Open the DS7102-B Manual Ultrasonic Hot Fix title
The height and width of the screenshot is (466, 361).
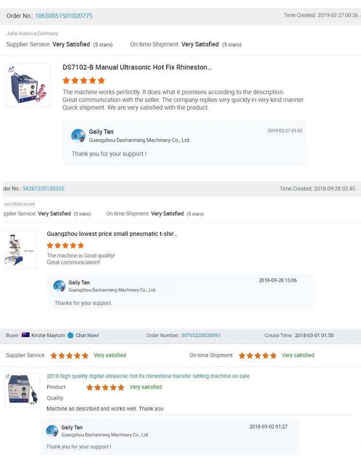[137, 67]
